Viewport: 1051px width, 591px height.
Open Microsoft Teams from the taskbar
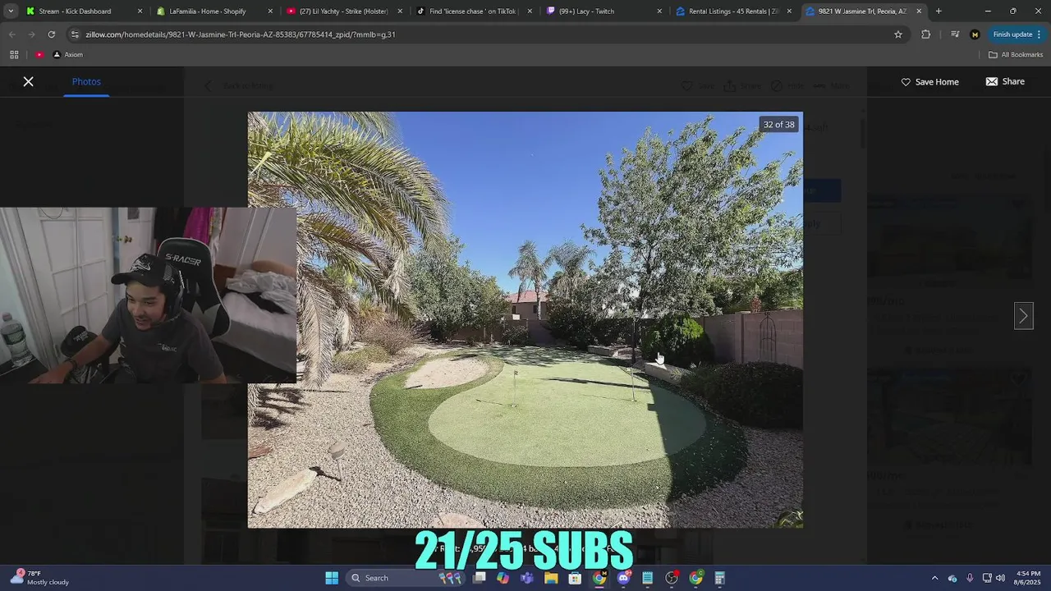pyautogui.click(x=527, y=578)
